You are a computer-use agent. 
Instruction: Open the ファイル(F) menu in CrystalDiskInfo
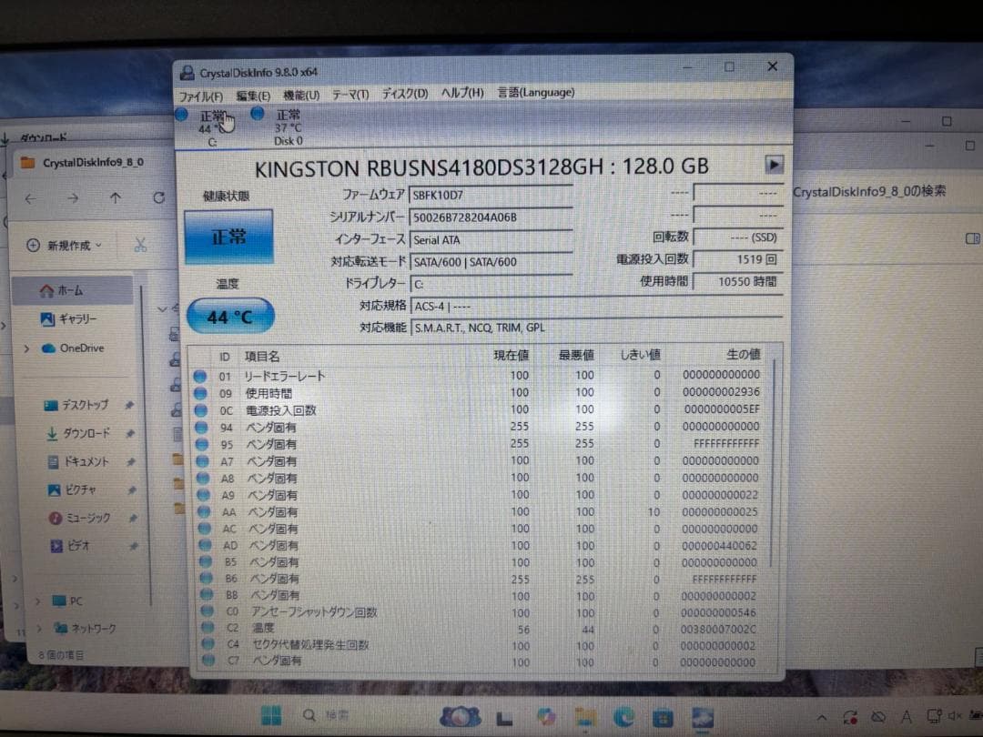[200, 96]
